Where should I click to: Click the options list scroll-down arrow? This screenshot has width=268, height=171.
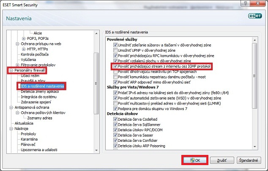254,147
